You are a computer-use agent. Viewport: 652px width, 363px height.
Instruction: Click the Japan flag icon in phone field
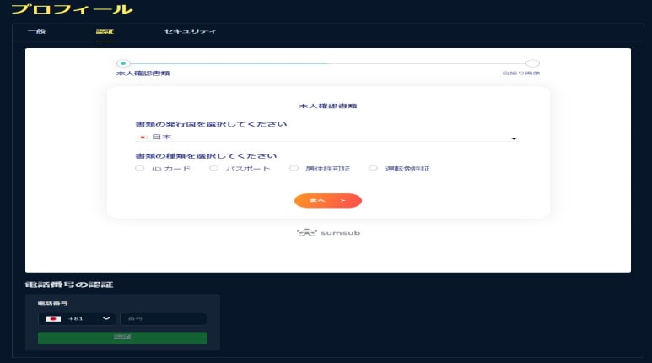(53, 319)
